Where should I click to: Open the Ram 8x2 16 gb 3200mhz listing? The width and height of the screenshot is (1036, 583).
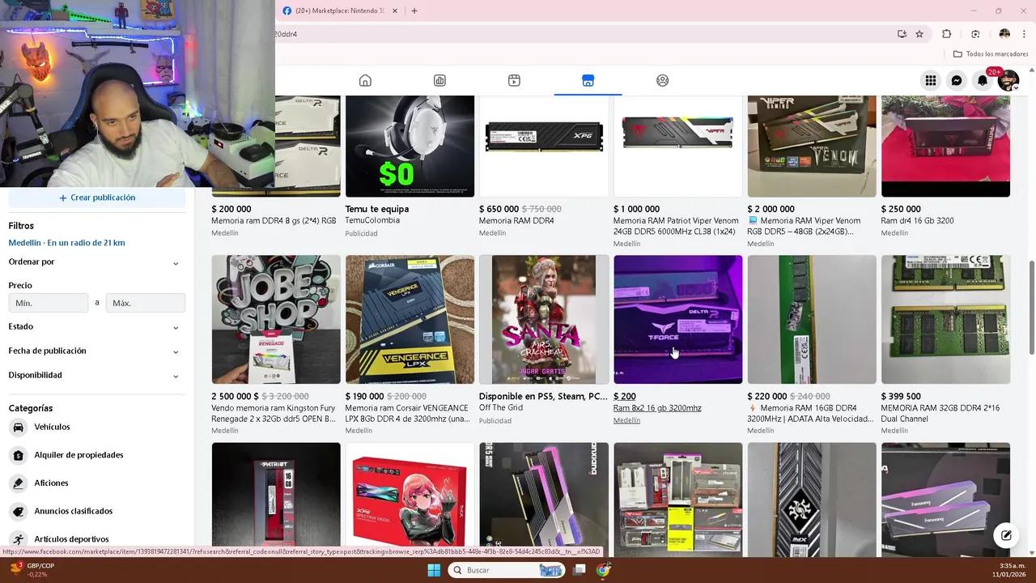click(x=657, y=408)
